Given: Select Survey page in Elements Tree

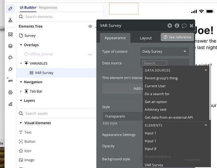Looking at the screenshot, I should (x=30, y=36).
